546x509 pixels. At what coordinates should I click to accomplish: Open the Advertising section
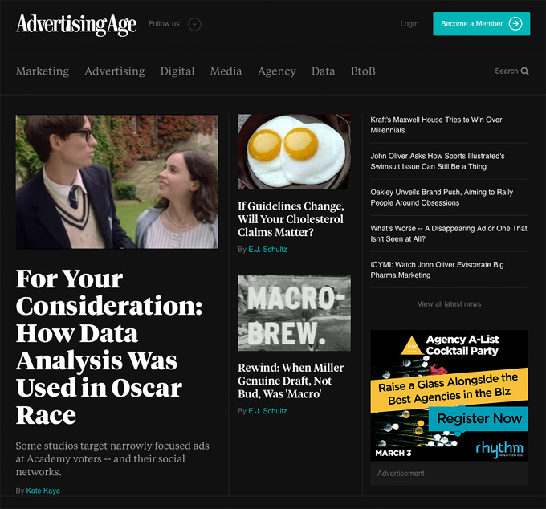coord(115,71)
